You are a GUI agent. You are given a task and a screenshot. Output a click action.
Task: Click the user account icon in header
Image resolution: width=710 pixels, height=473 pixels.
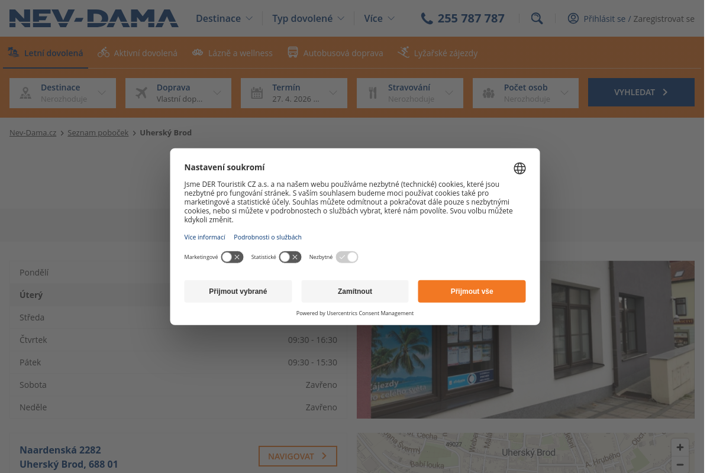(573, 18)
